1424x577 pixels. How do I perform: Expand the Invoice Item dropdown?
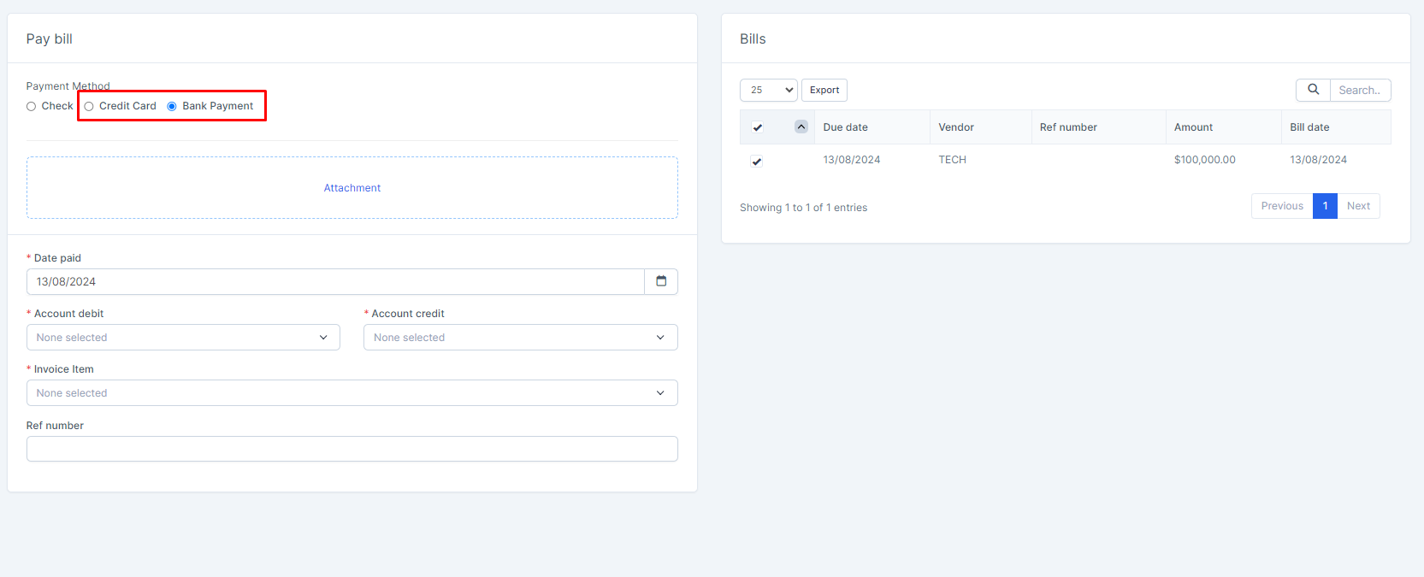tap(352, 393)
